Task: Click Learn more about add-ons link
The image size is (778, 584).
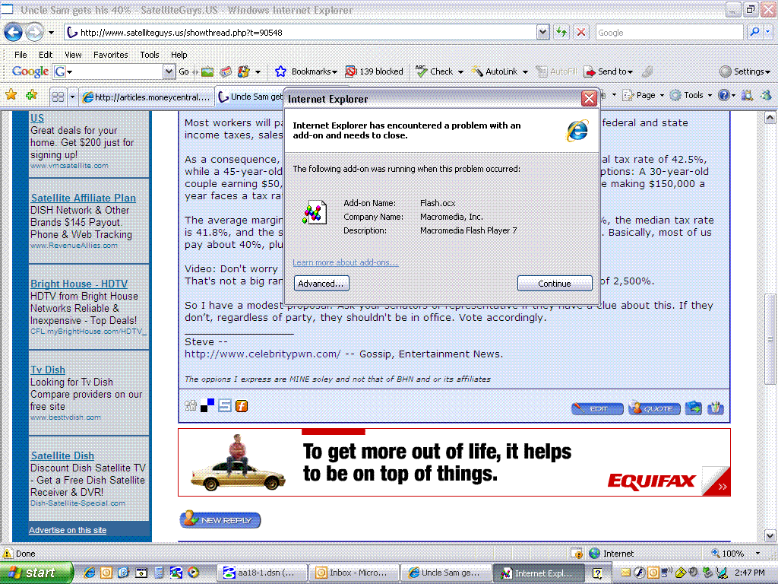Action: (x=346, y=262)
